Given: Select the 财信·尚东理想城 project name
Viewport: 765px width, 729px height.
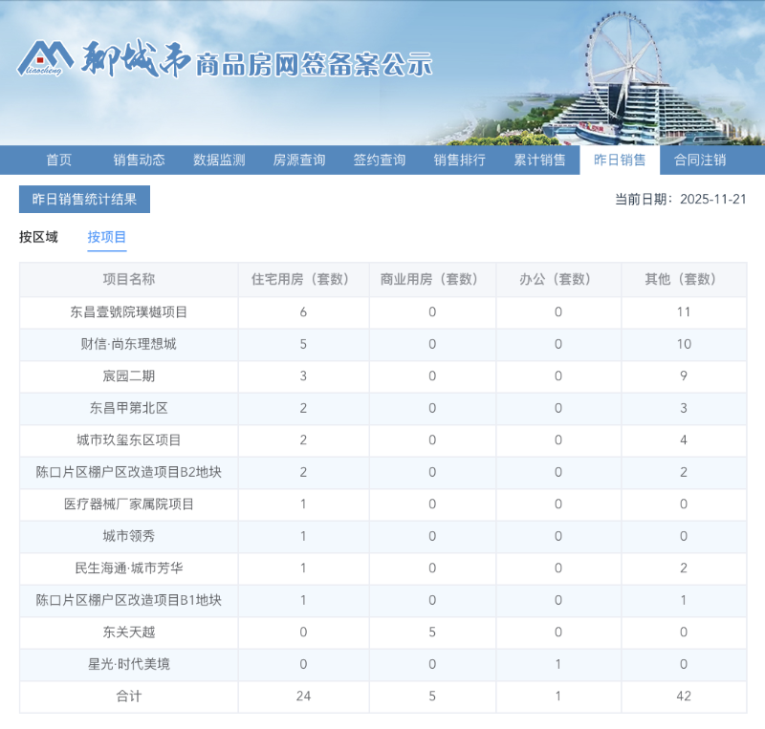Looking at the screenshot, I should click(129, 344).
